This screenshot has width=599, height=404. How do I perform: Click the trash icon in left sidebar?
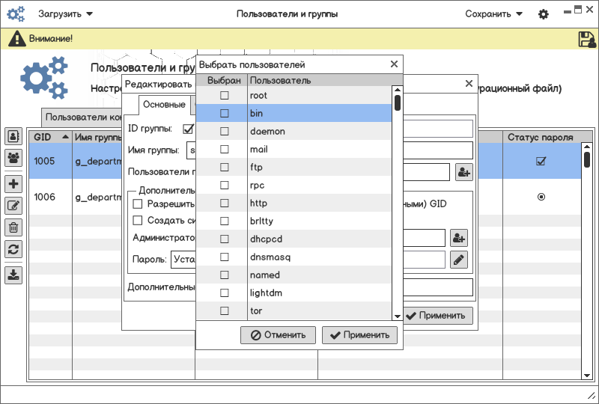point(13,227)
